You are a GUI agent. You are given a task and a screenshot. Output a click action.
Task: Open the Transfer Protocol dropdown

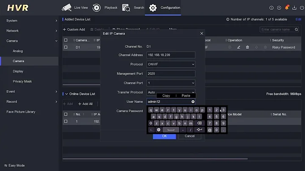tap(171, 92)
